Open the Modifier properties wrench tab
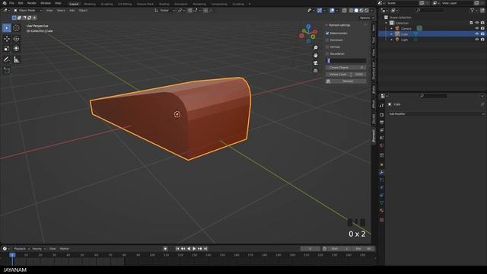Viewport: 487px width, 274px height. [x=381, y=173]
